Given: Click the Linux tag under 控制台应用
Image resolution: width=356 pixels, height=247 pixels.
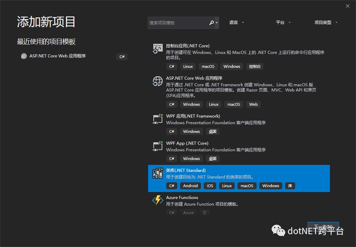Looking at the screenshot, I should tap(188, 66).
